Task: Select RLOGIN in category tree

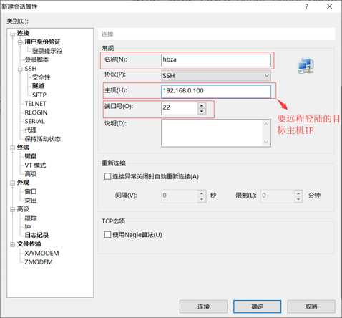Action: click(36, 112)
